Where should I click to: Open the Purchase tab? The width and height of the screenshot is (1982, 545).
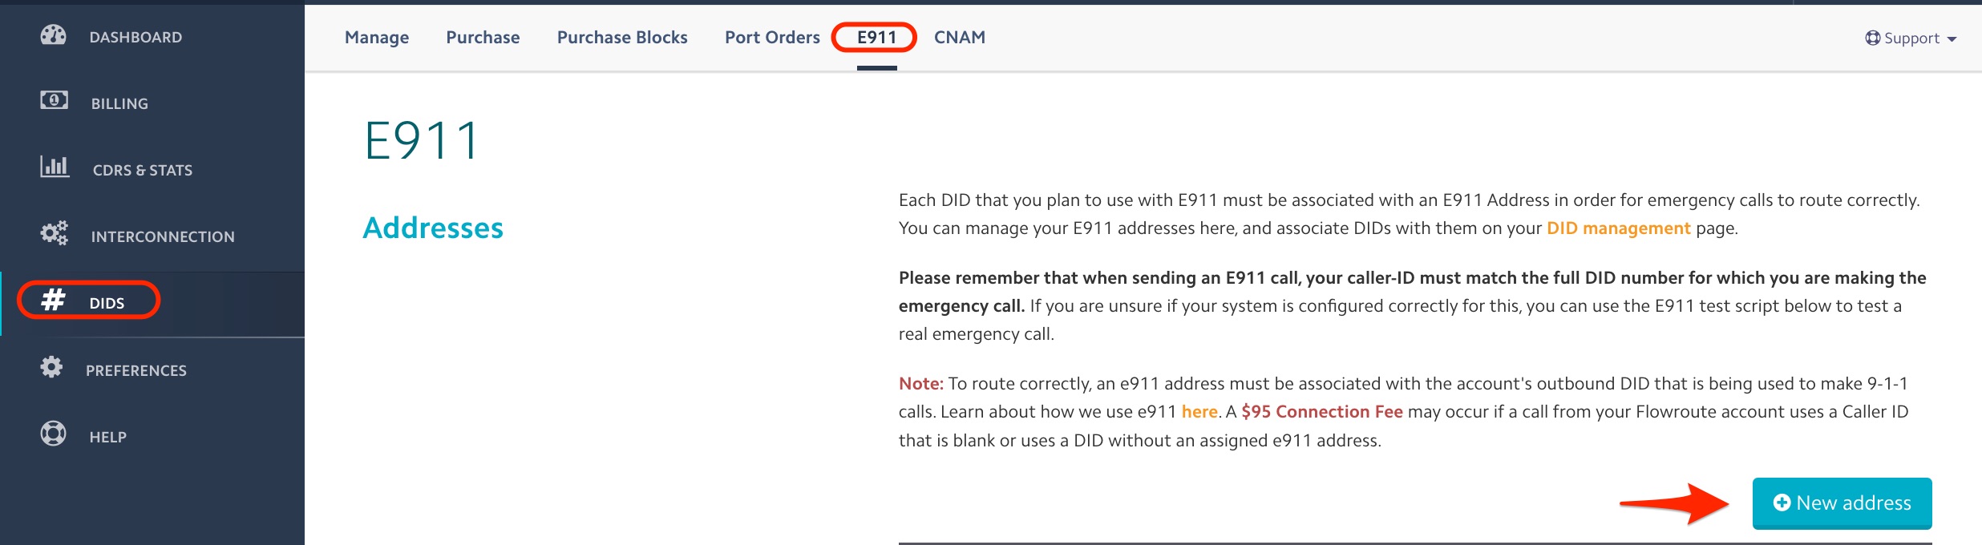483,38
